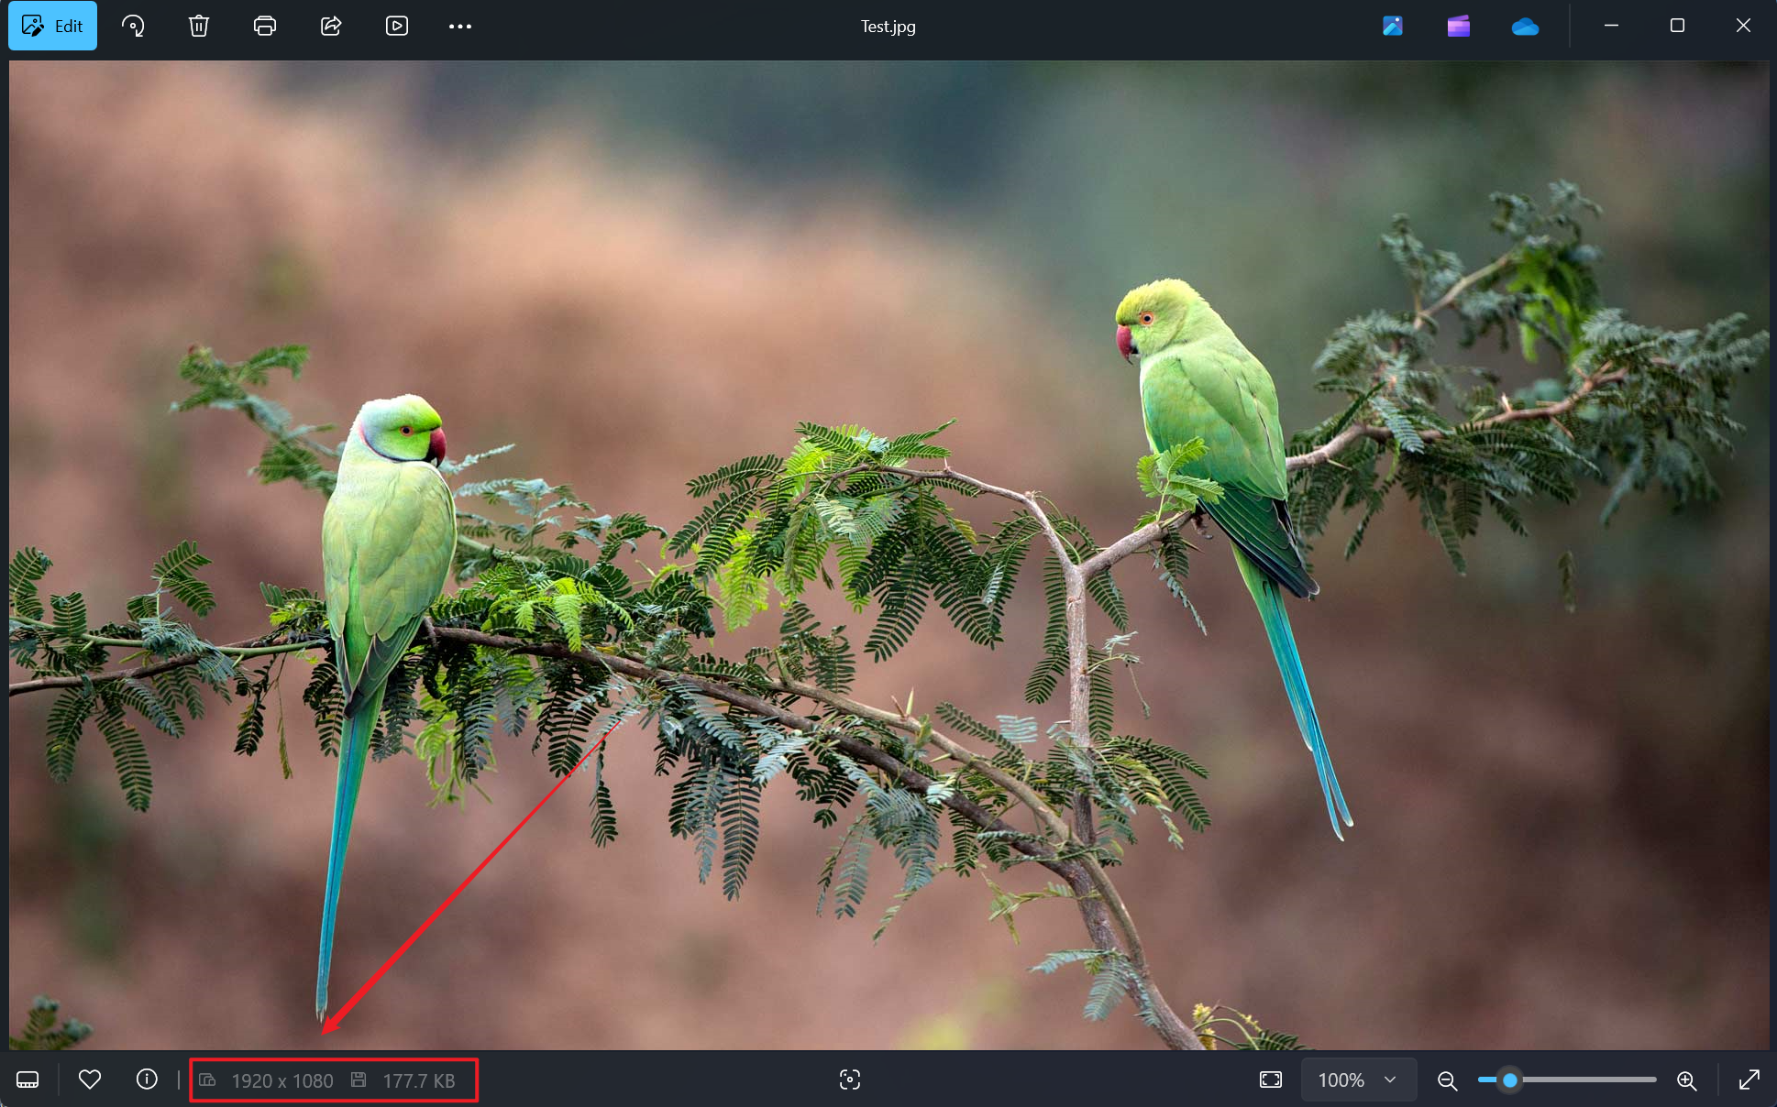Rotate the image using rotate icon
Viewport: 1777px width, 1107px height.
tap(133, 26)
